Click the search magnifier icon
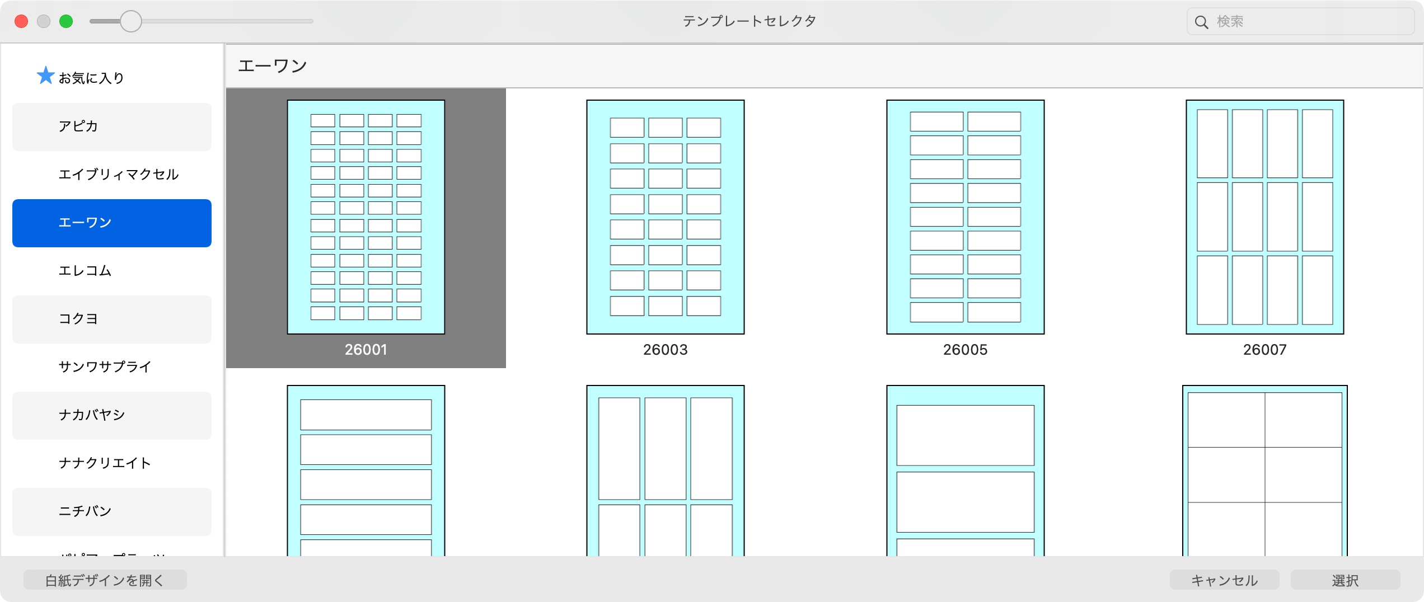1424x602 pixels. pos(1201,22)
